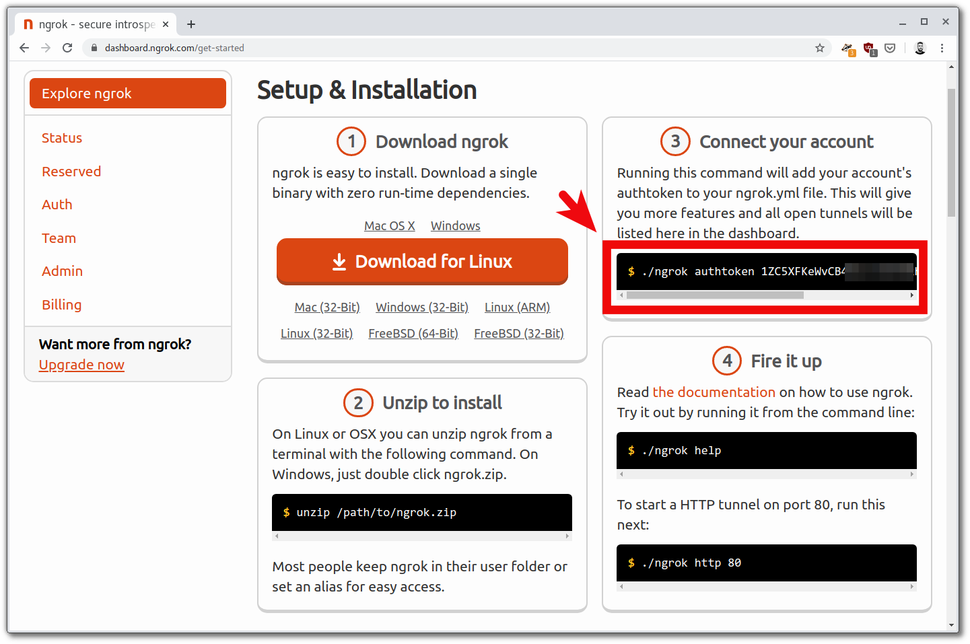Viewport: 970px width, 644px height.
Task: Click the page scroll down arrow
Action: [x=951, y=625]
